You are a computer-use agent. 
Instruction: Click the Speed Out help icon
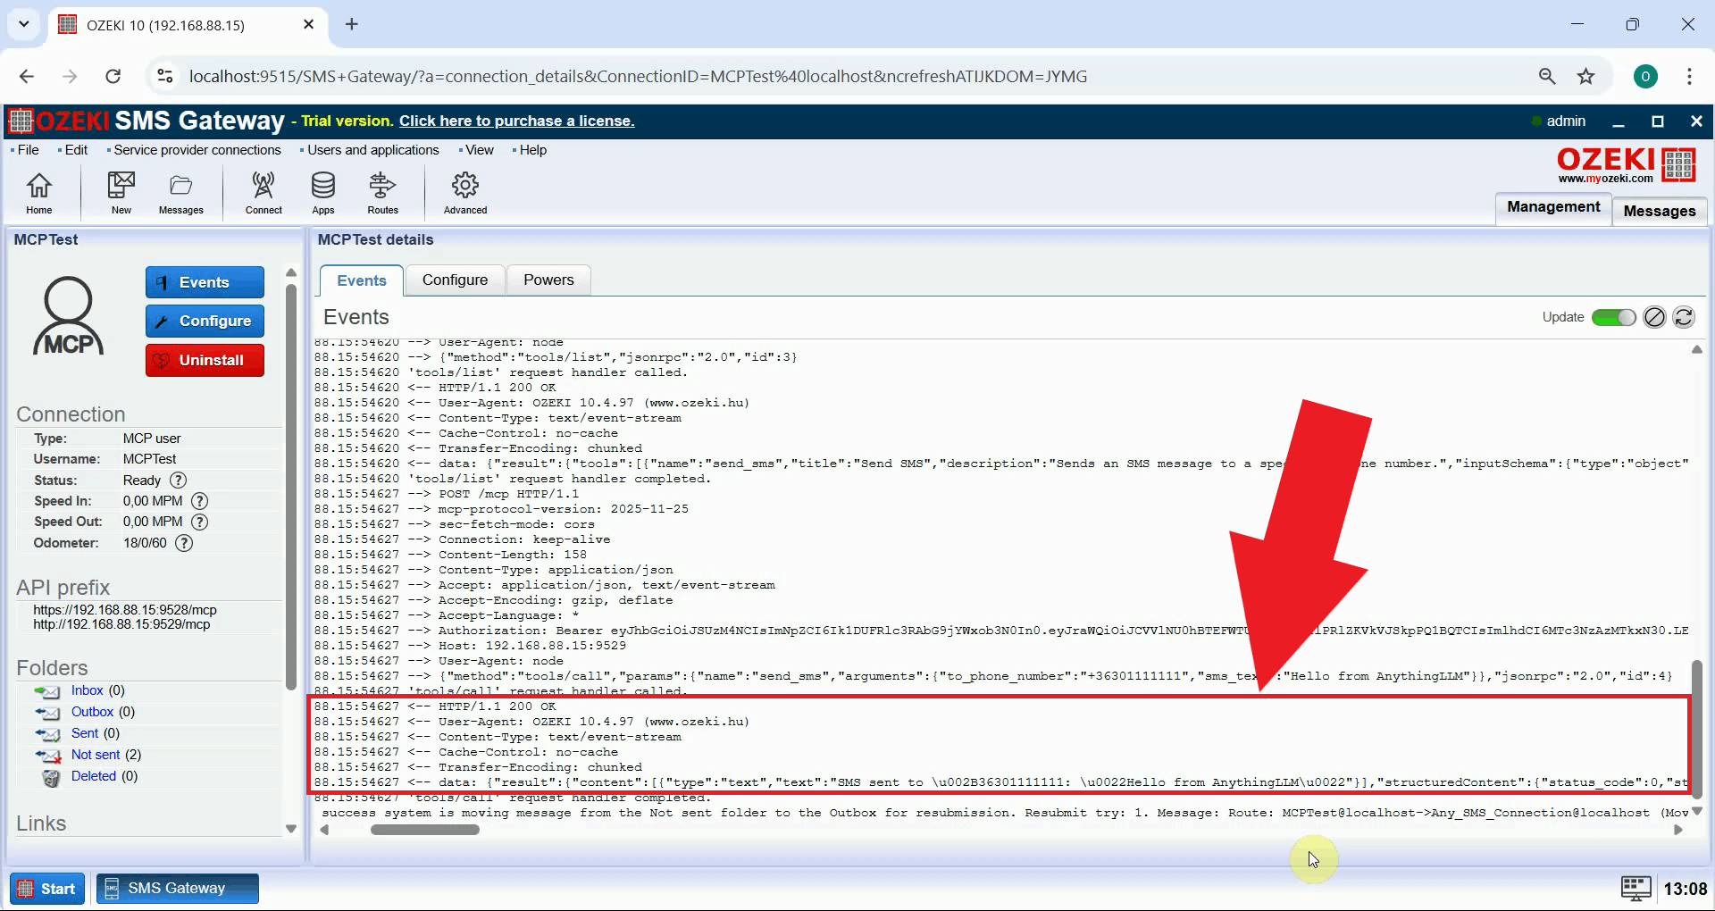click(200, 522)
